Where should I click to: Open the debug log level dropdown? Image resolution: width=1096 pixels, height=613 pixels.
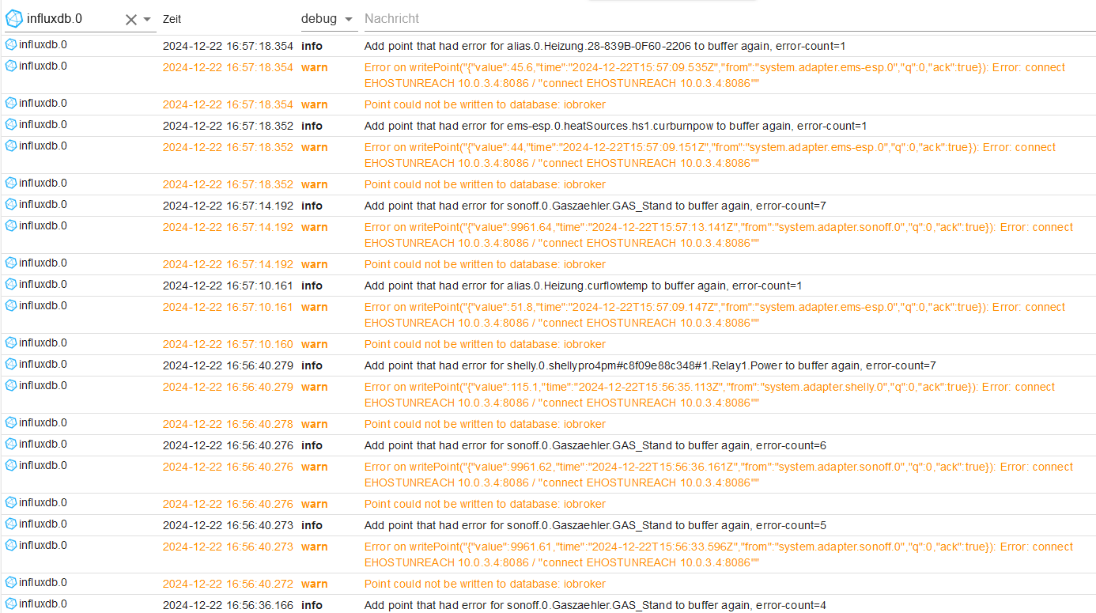click(x=329, y=18)
